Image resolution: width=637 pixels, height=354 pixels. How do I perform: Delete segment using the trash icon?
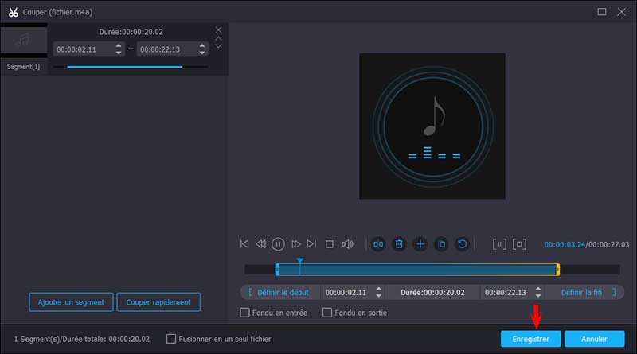tap(400, 244)
